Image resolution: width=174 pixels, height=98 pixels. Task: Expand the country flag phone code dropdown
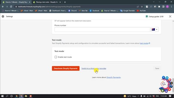click(x=155, y=29)
